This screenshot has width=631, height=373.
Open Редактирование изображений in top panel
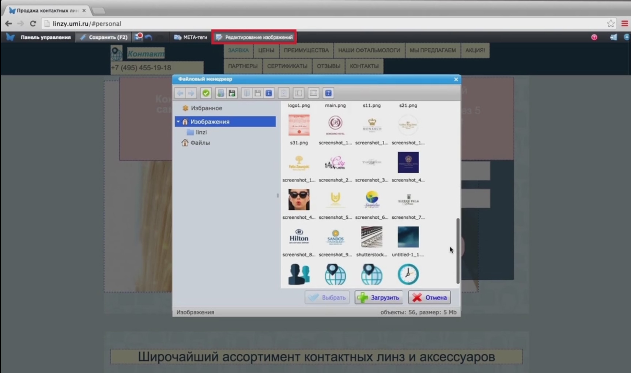[x=254, y=37]
